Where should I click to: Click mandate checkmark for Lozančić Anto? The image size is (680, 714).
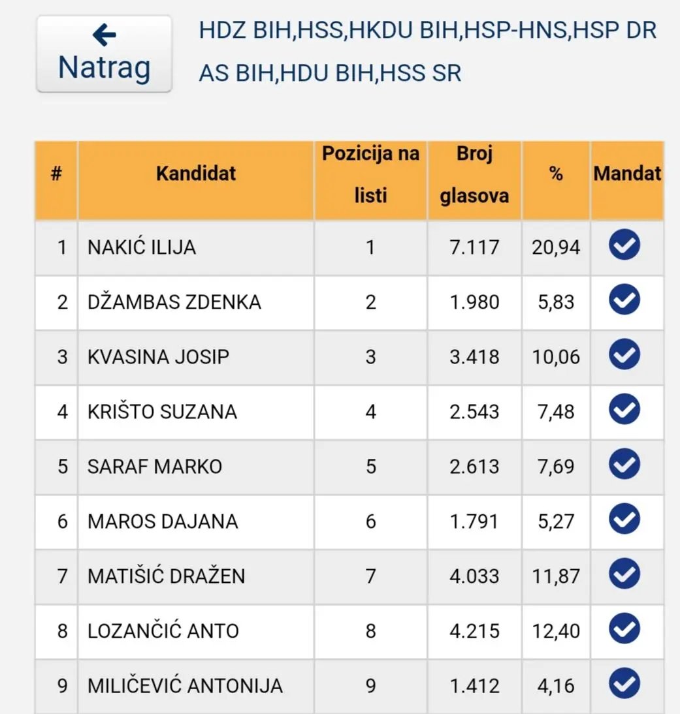(624, 630)
